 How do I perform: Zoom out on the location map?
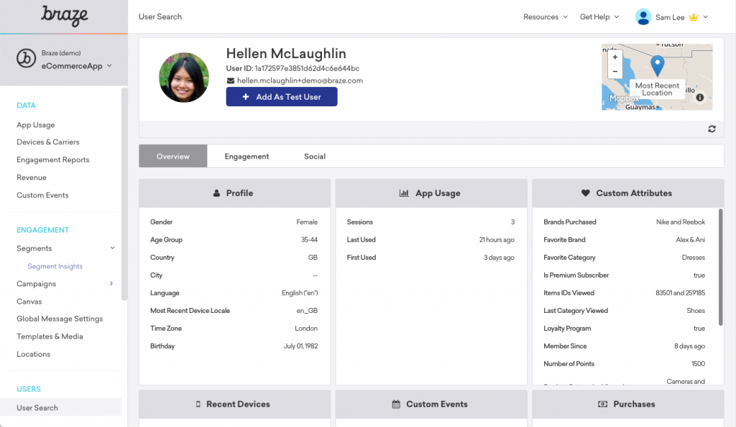click(615, 71)
